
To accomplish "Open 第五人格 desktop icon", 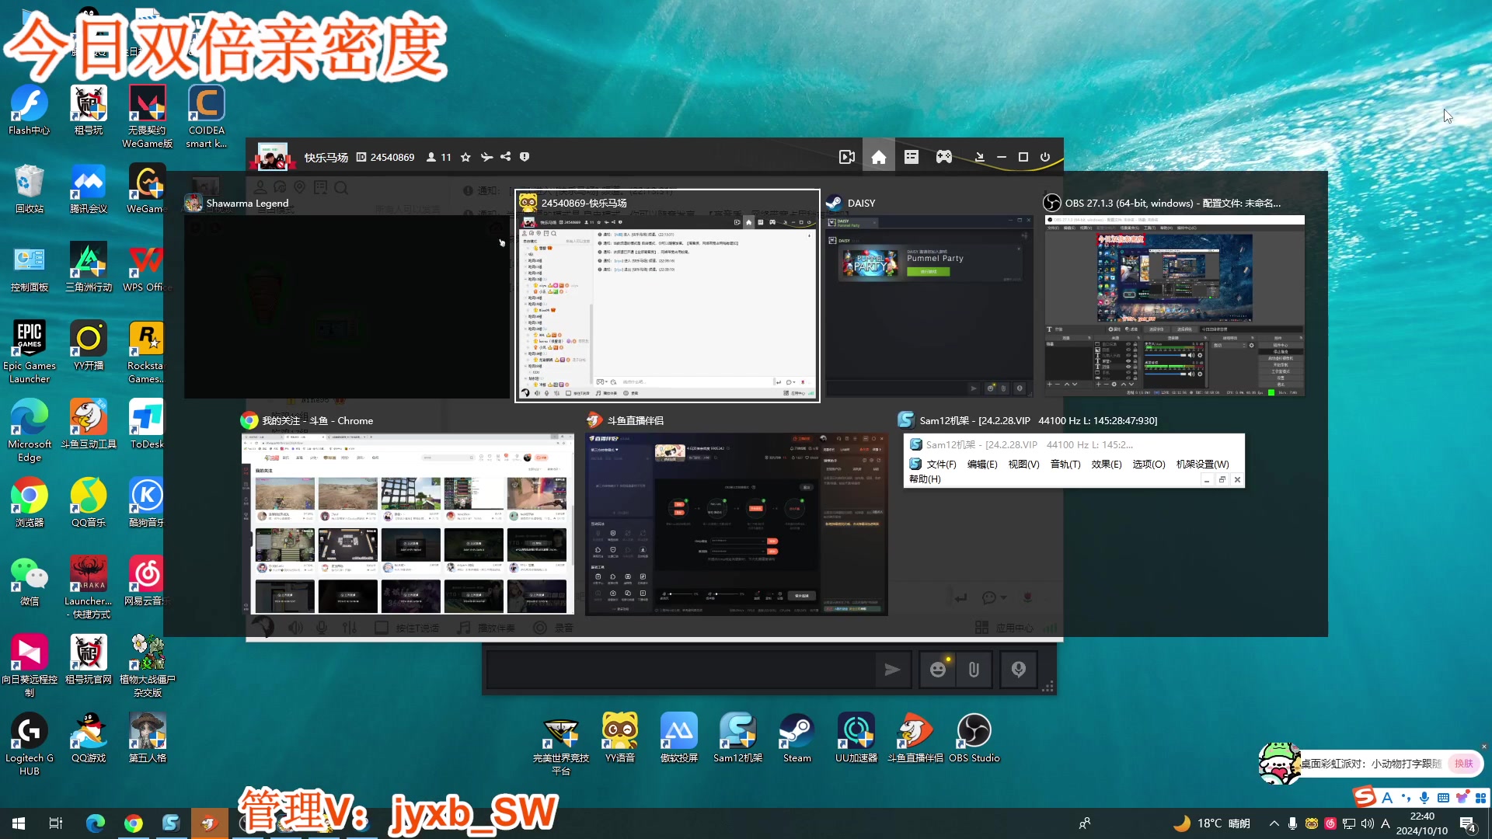I will [148, 737].
